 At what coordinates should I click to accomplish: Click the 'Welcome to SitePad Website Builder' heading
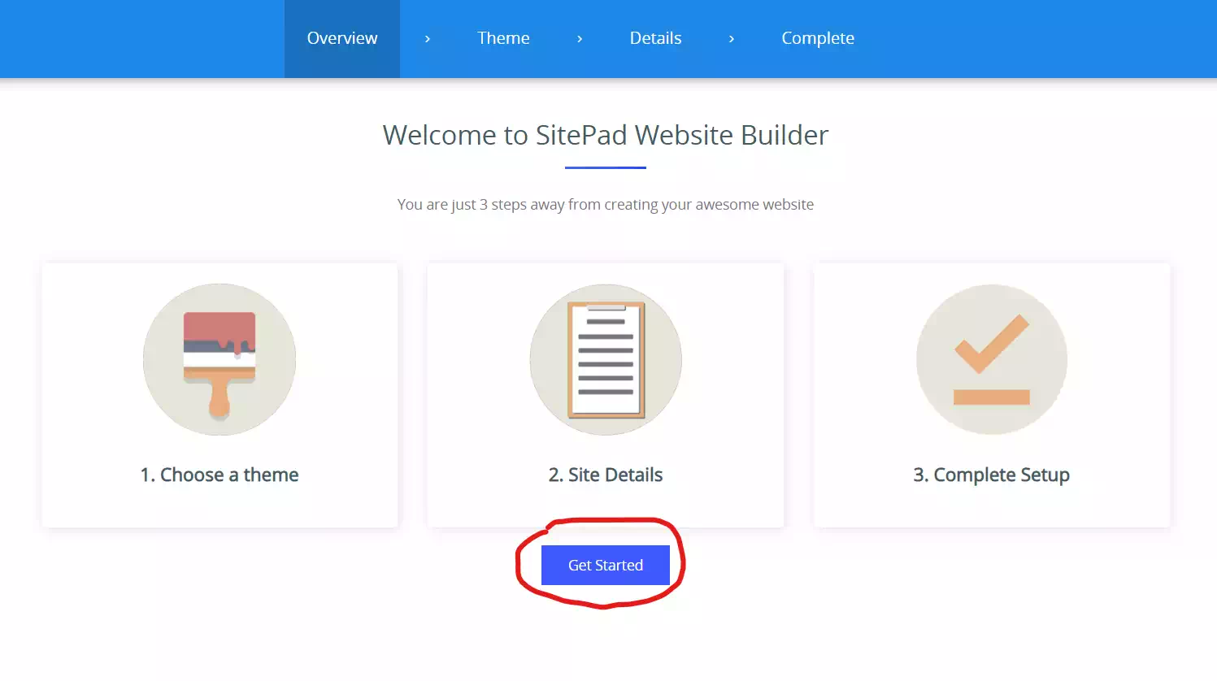[x=606, y=135]
